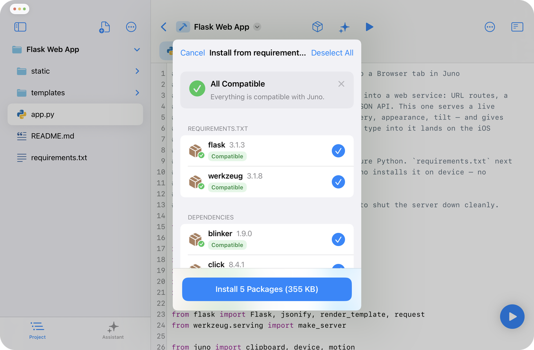Open README.md in the file list

(75, 136)
